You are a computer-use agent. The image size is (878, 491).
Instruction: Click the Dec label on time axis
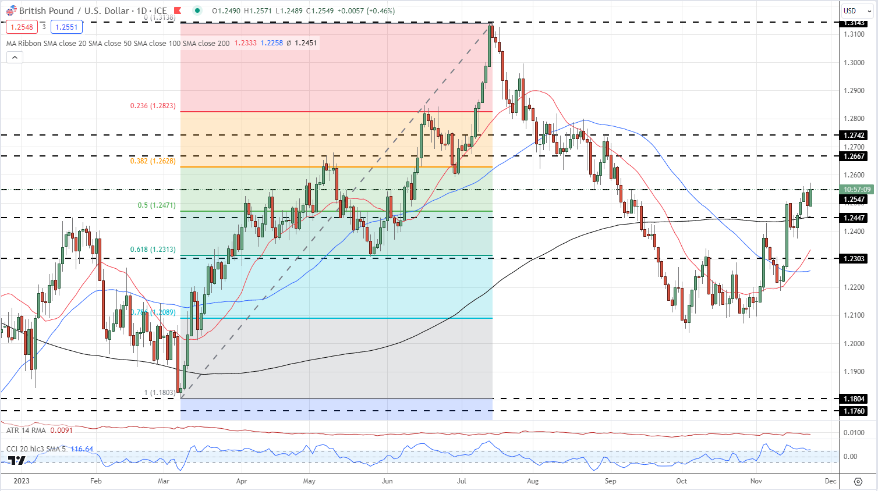coord(831,481)
